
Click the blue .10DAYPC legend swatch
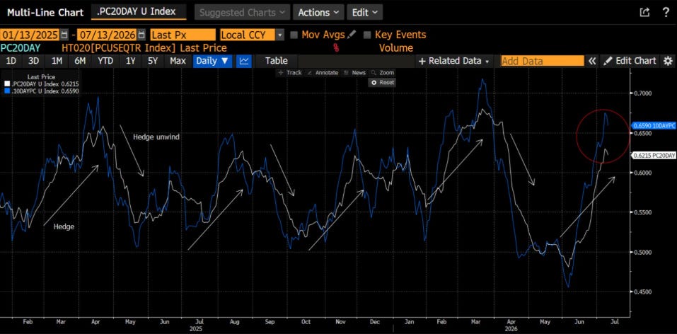7,91
